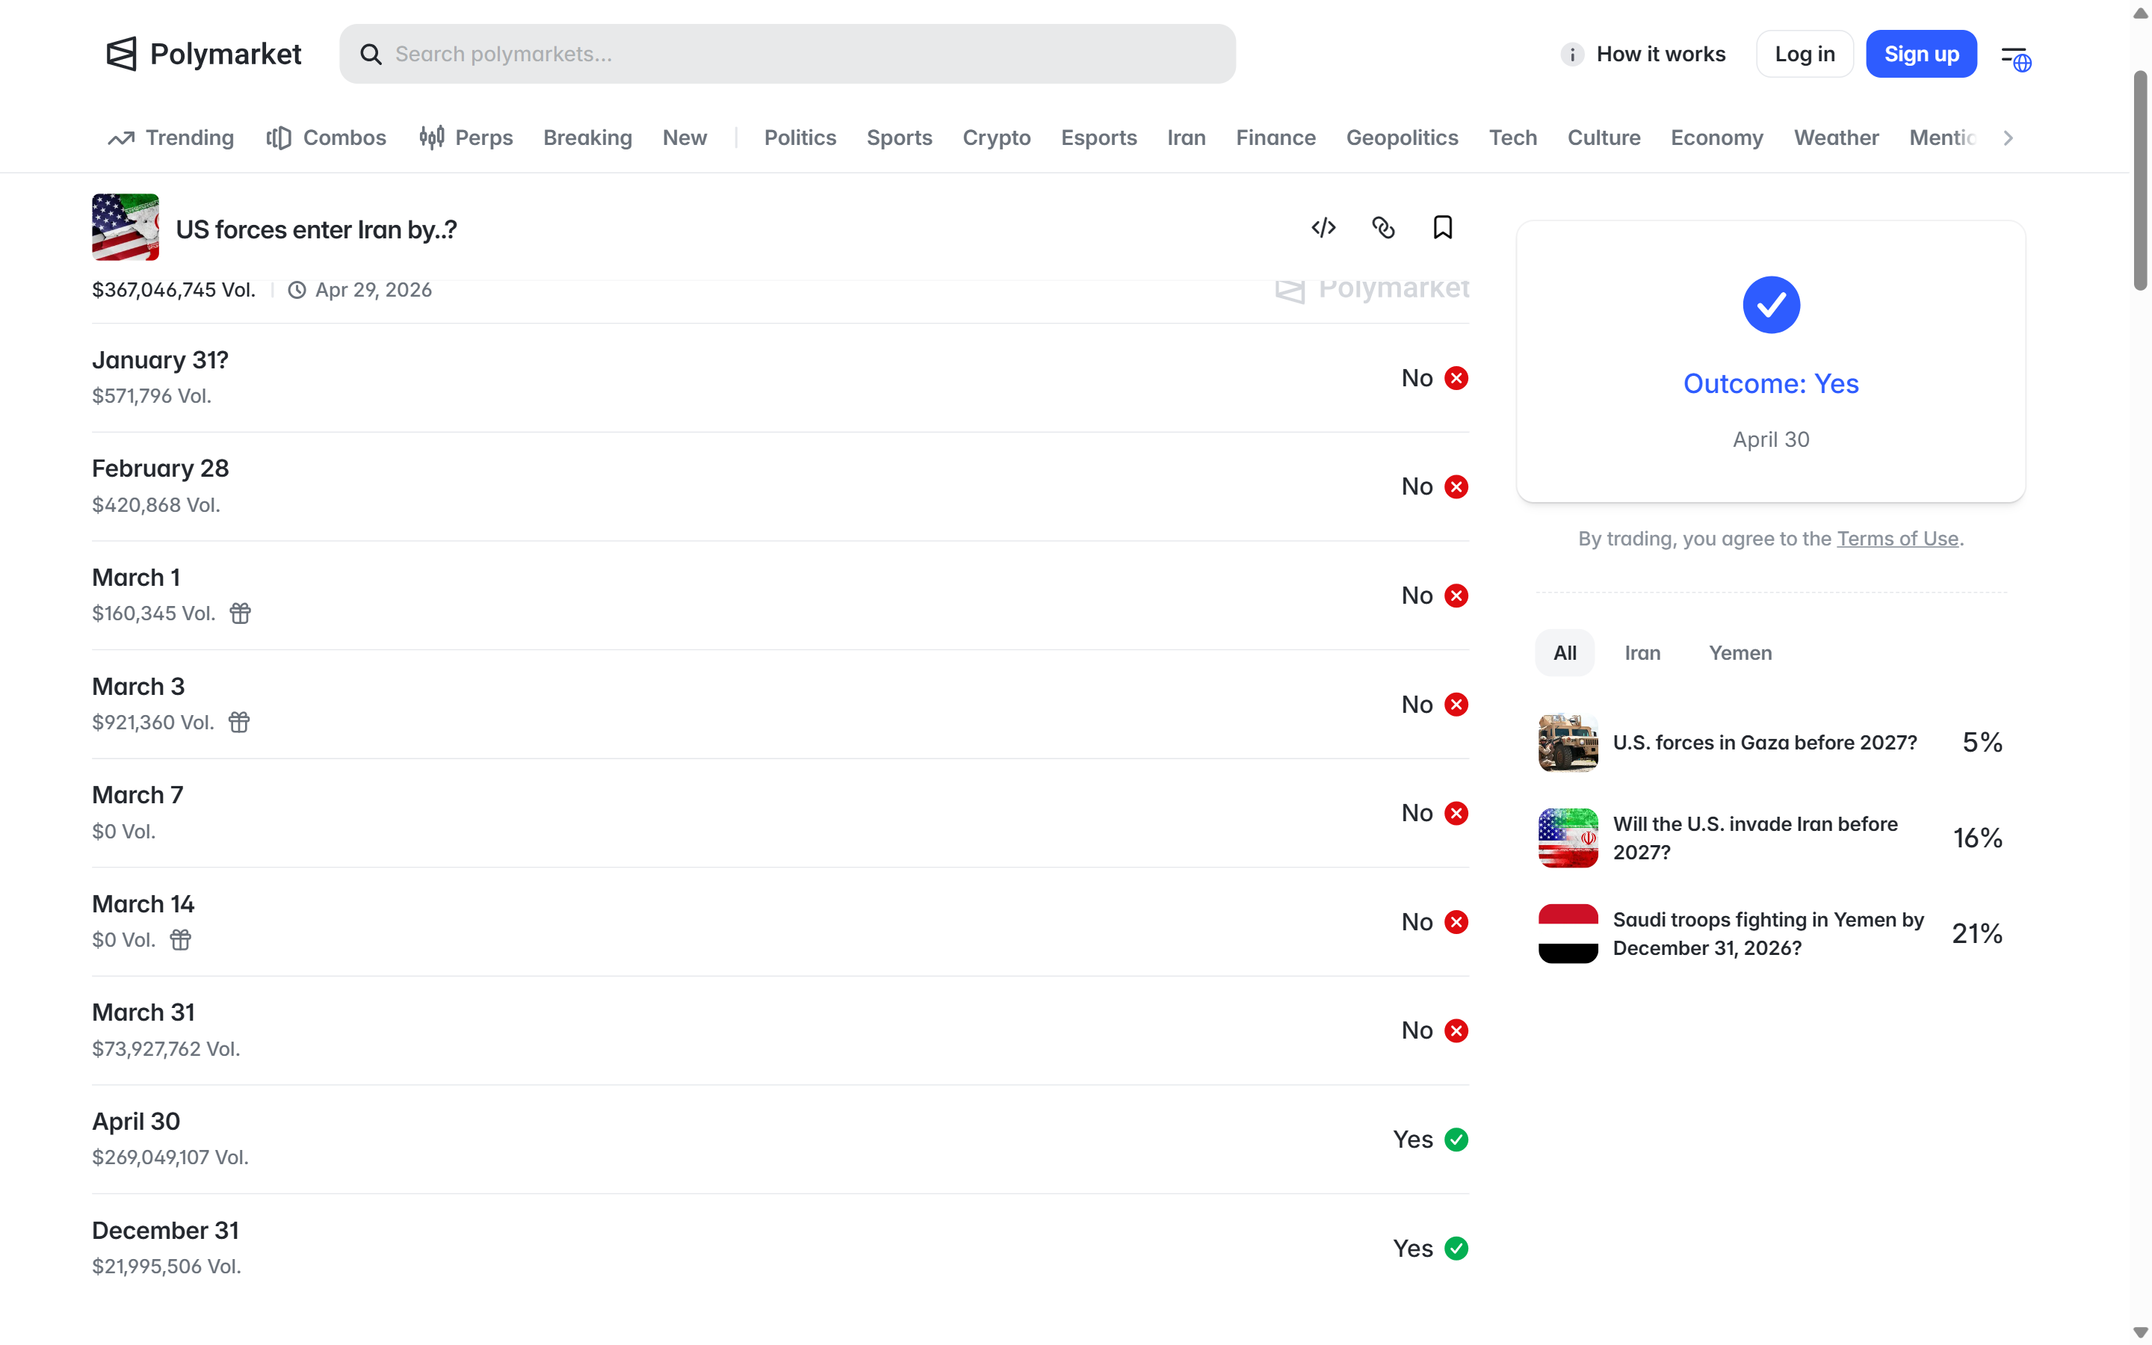Open Saudi troops fighting in Yemen market
The width and height of the screenshot is (2152, 1345).
[x=1769, y=934]
